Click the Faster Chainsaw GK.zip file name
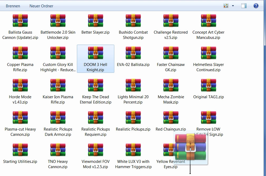The width and height of the screenshot is (266, 176). 171,67
